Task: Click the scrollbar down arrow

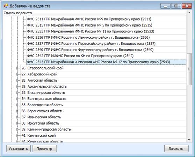Action: tap(189, 140)
